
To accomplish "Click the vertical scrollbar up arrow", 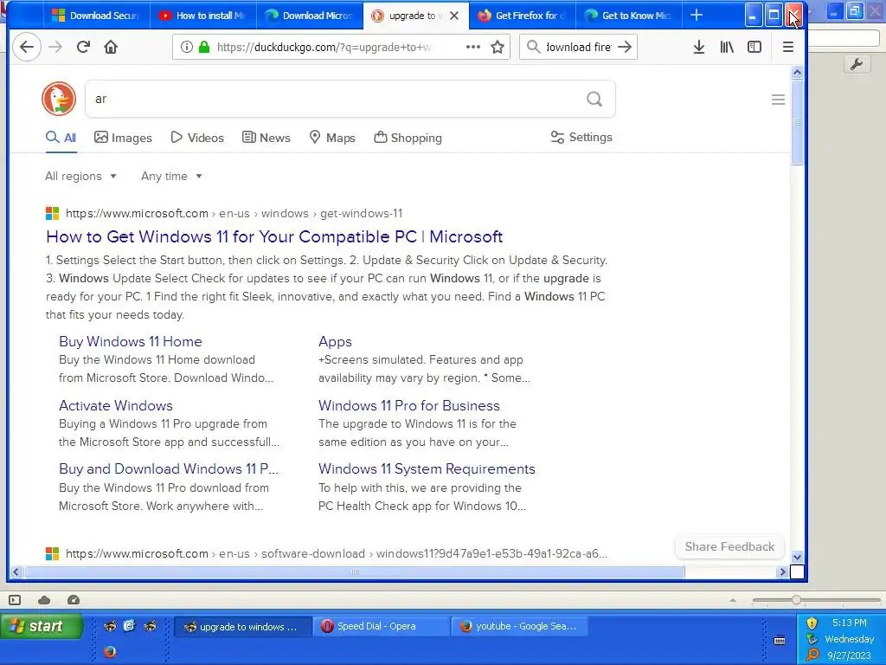I will coord(797,73).
